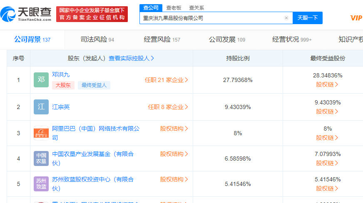Expand 任职 8 家企业 for 江宗英
The image size is (363, 203).
[x=168, y=107]
